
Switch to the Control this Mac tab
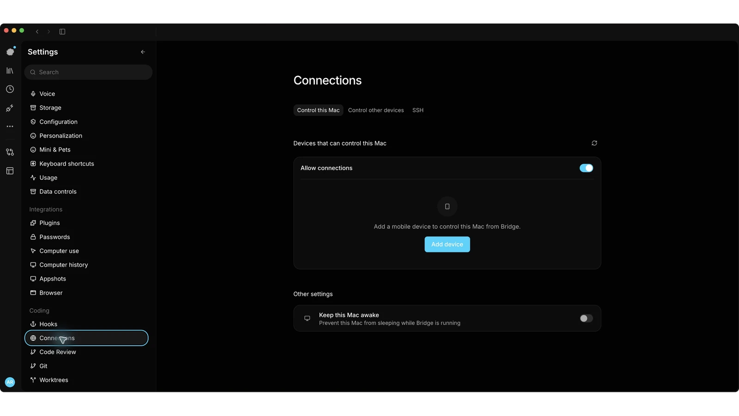tap(318, 110)
